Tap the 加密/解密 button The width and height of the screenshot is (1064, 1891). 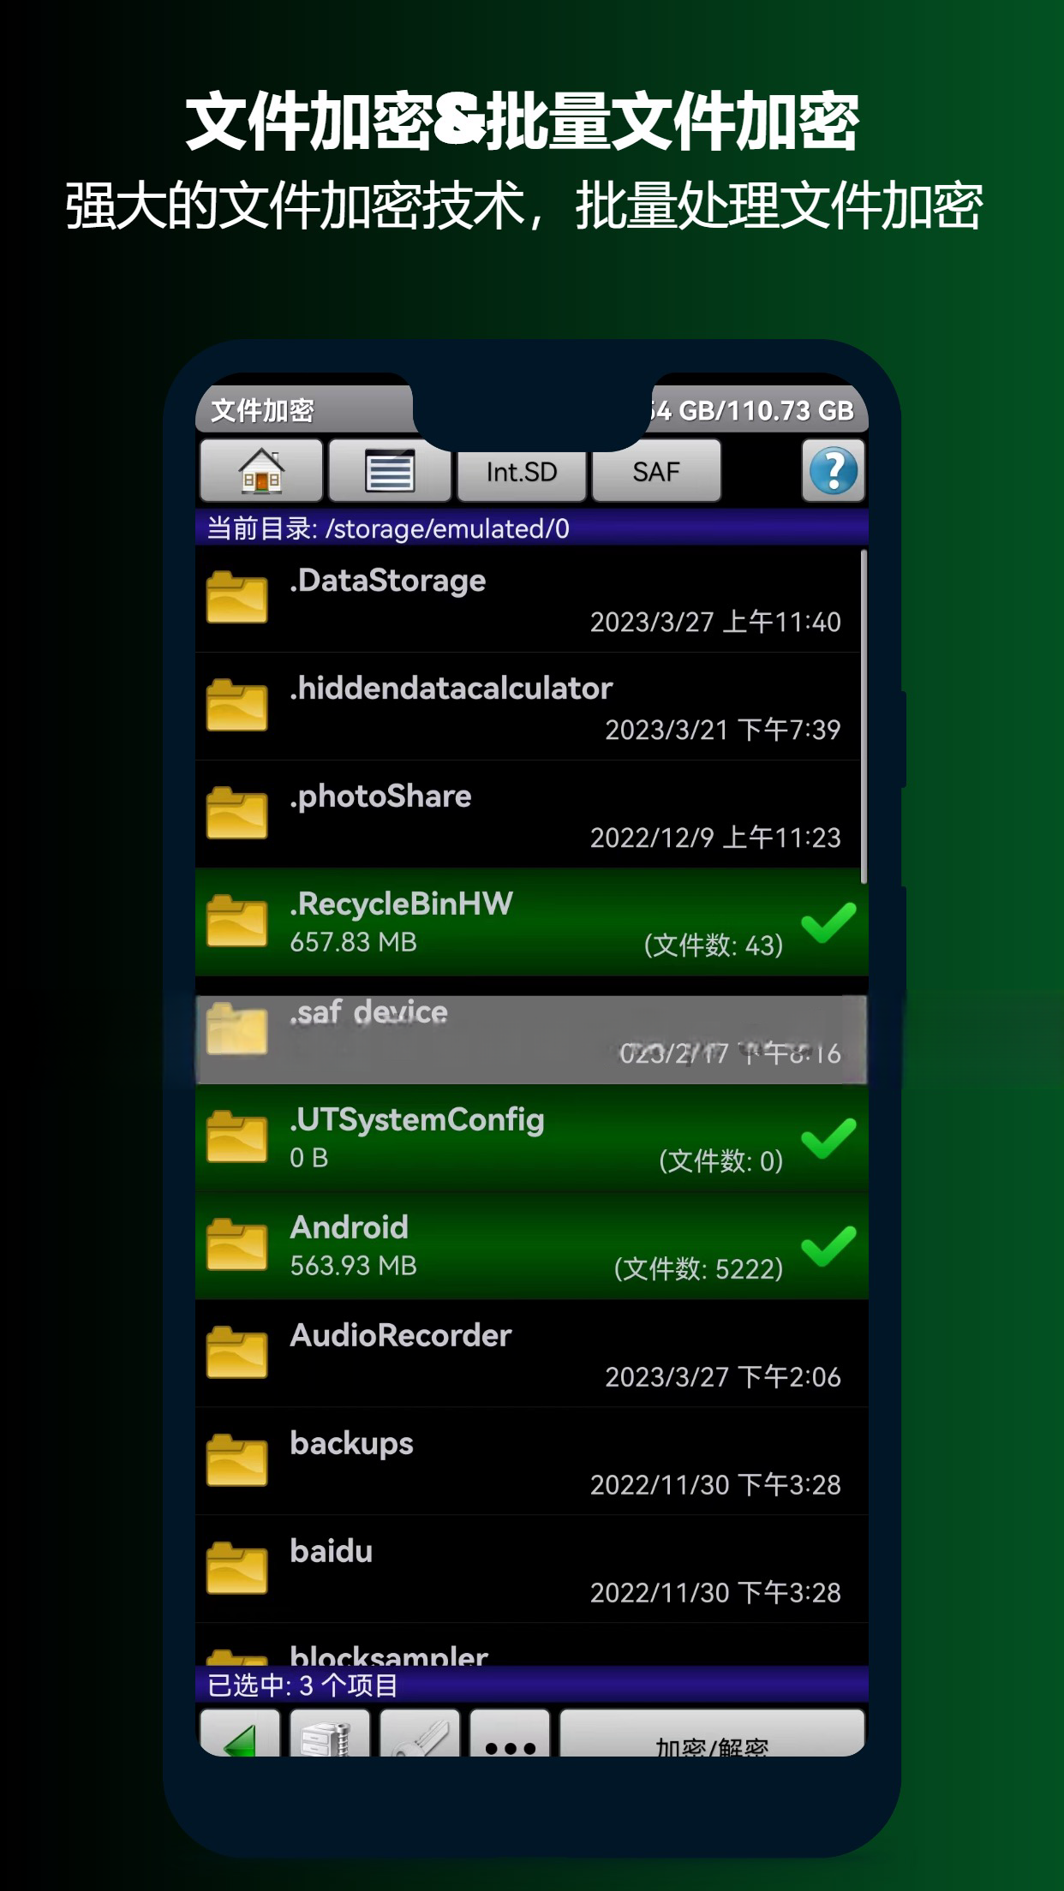[x=712, y=1733]
